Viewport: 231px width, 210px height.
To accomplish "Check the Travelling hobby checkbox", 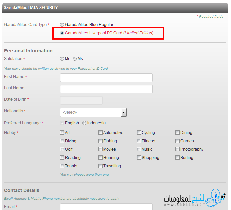I will [101, 166].
